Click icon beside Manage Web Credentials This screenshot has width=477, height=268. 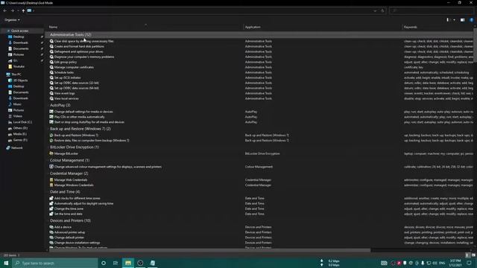[x=51, y=180]
